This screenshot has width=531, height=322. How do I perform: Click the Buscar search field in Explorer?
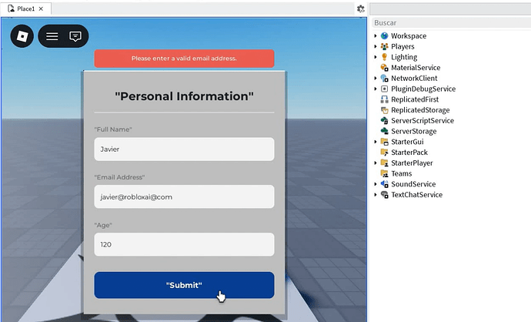[x=451, y=22]
